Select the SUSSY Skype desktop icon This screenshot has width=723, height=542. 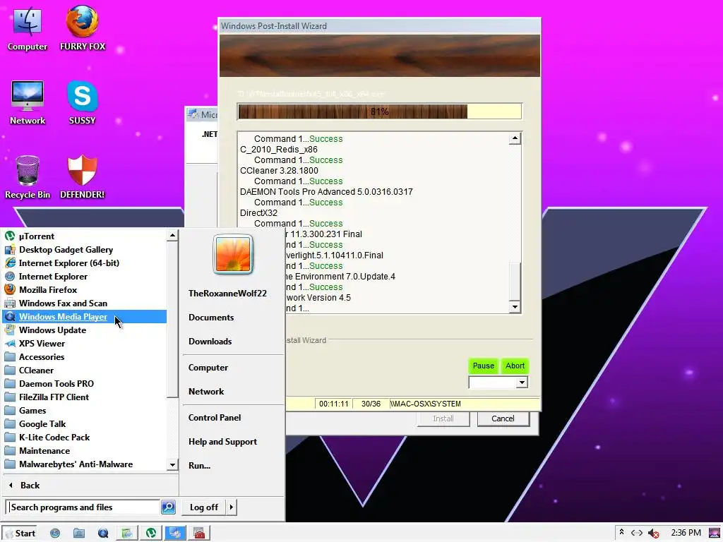click(x=82, y=103)
